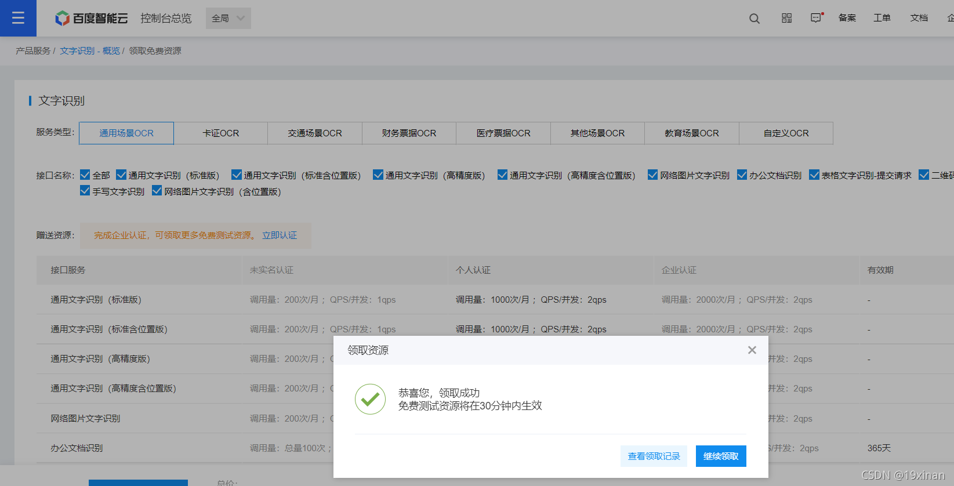This screenshot has width=954, height=486.
Task: Click the 立即认证 link
Action: (x=280, y=235)
